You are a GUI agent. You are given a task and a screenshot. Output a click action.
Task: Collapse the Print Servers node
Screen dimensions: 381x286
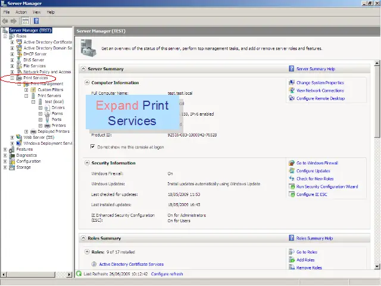(x=26, y=96)
